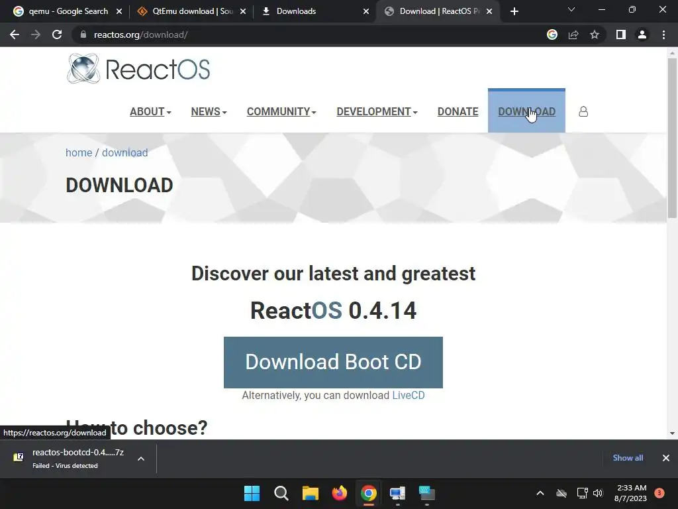
Task: Click Show all downloads
Action: click(x=628, y=458)
